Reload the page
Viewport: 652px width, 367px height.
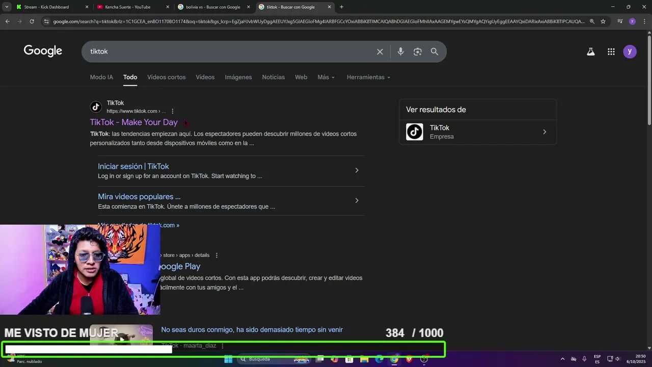click(32, 21)
